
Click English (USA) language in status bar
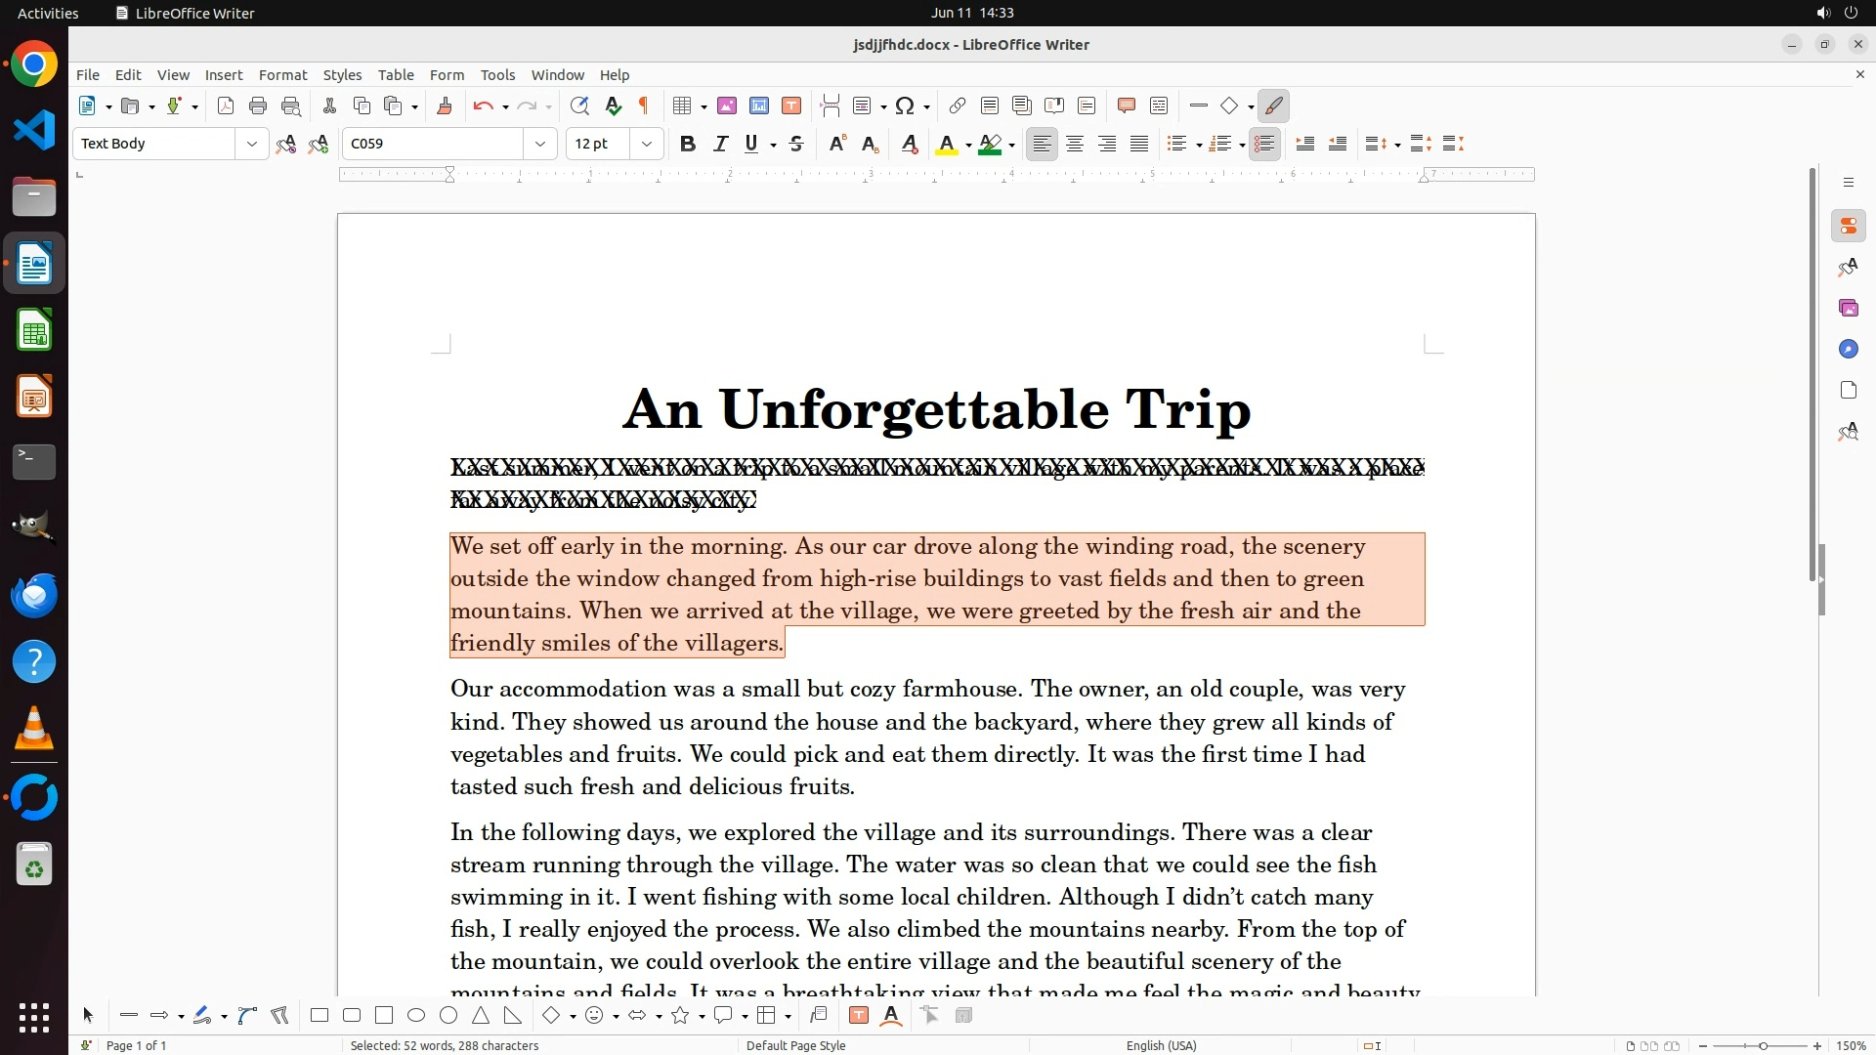tap(1161, 1045)
